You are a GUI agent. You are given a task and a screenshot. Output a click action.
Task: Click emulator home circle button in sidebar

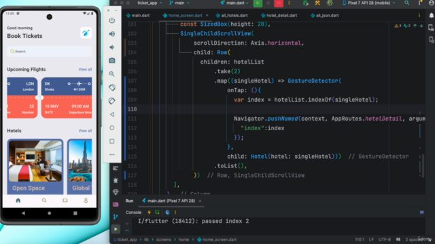pos(111,128)
